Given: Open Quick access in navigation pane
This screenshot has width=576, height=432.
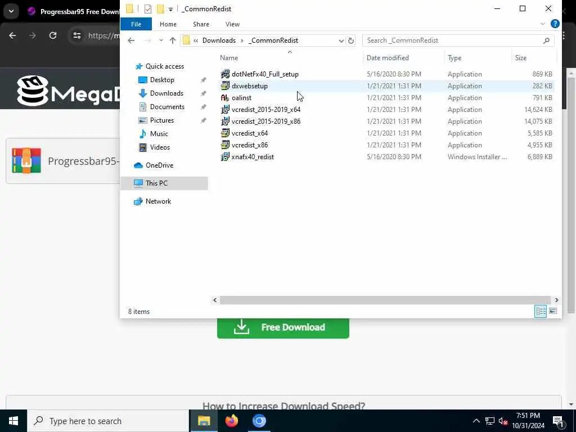Looking at the screenshot, I should pos(165,66).
